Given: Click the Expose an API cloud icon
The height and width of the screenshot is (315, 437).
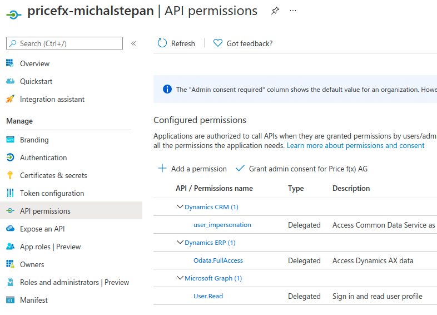Looking at the screenshot, I should tap(10, 229).
